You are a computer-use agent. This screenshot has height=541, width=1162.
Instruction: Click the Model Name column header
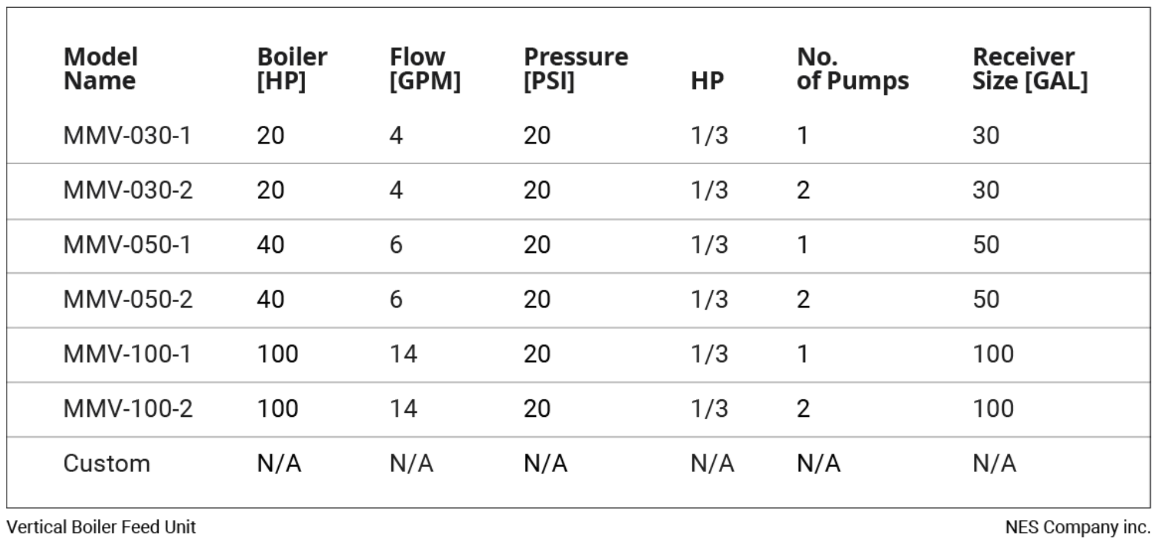point(100,69)
